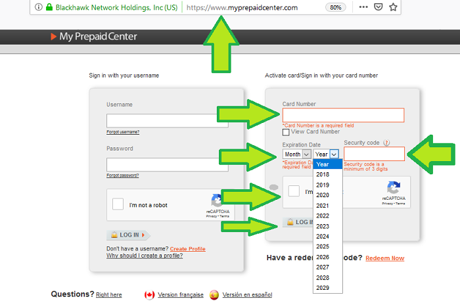Screen dimensions: 460x301
Task: Select 2020 from the year list
Action: (328, 195)
